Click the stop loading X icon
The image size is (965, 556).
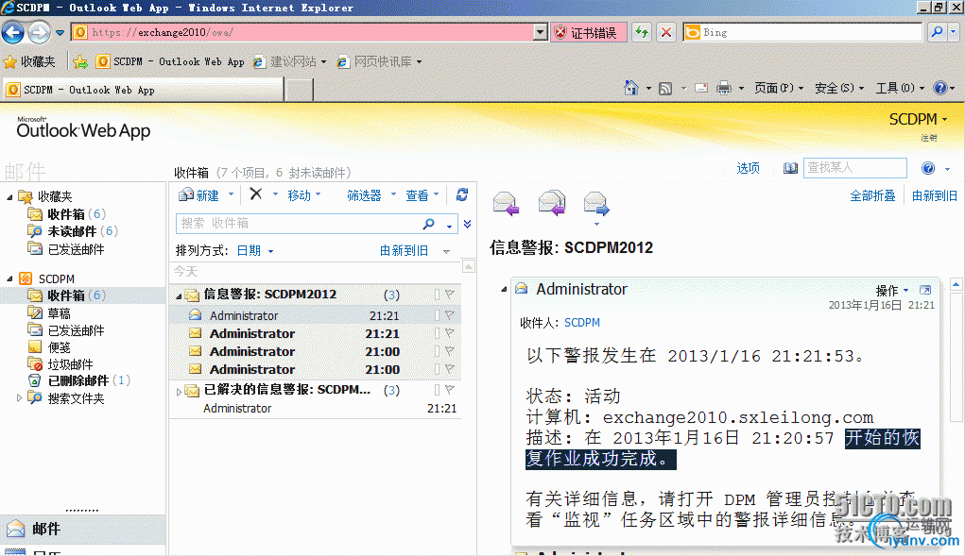pos(666,32)
